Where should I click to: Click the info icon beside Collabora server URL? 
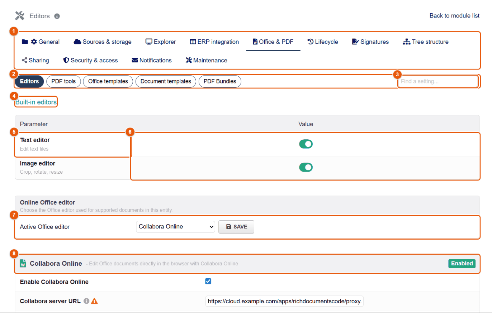tap(86, 301)
